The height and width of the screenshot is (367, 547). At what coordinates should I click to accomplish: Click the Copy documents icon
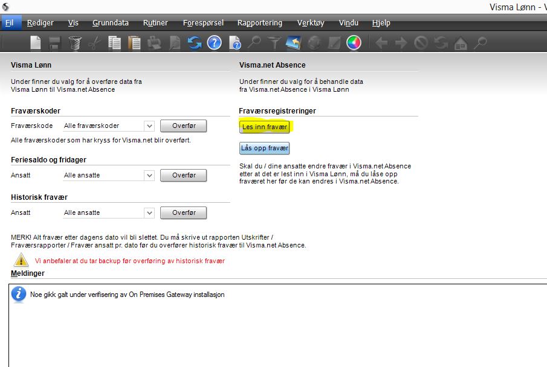(x=114, y=43)
